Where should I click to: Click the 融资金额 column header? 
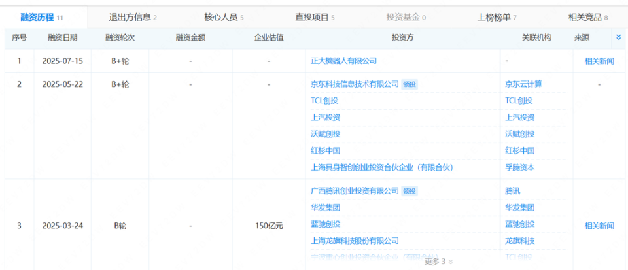click(190, 38)
